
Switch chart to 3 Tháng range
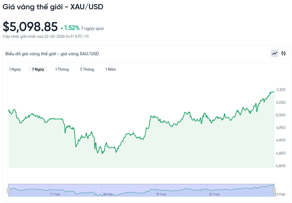coord(87,69)
